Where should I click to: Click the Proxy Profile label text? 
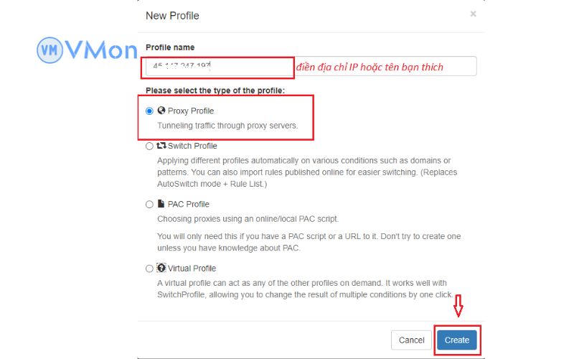pyautogui.click(x=191, y=111)
